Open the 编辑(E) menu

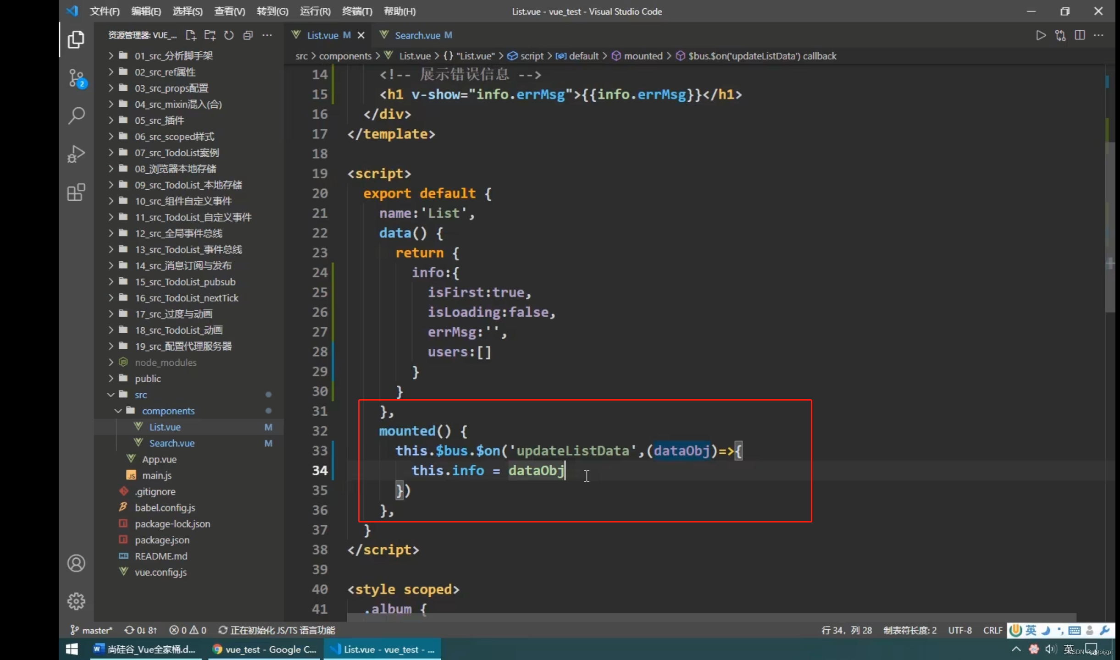pos(146,11)
